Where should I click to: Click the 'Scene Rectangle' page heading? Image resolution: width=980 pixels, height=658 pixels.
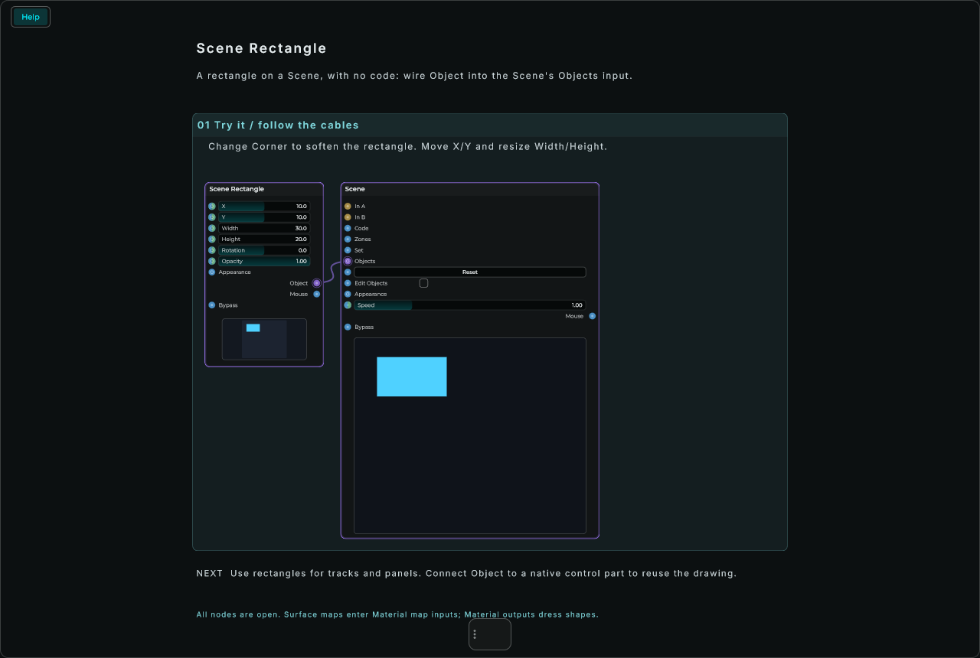coord(261,48)
